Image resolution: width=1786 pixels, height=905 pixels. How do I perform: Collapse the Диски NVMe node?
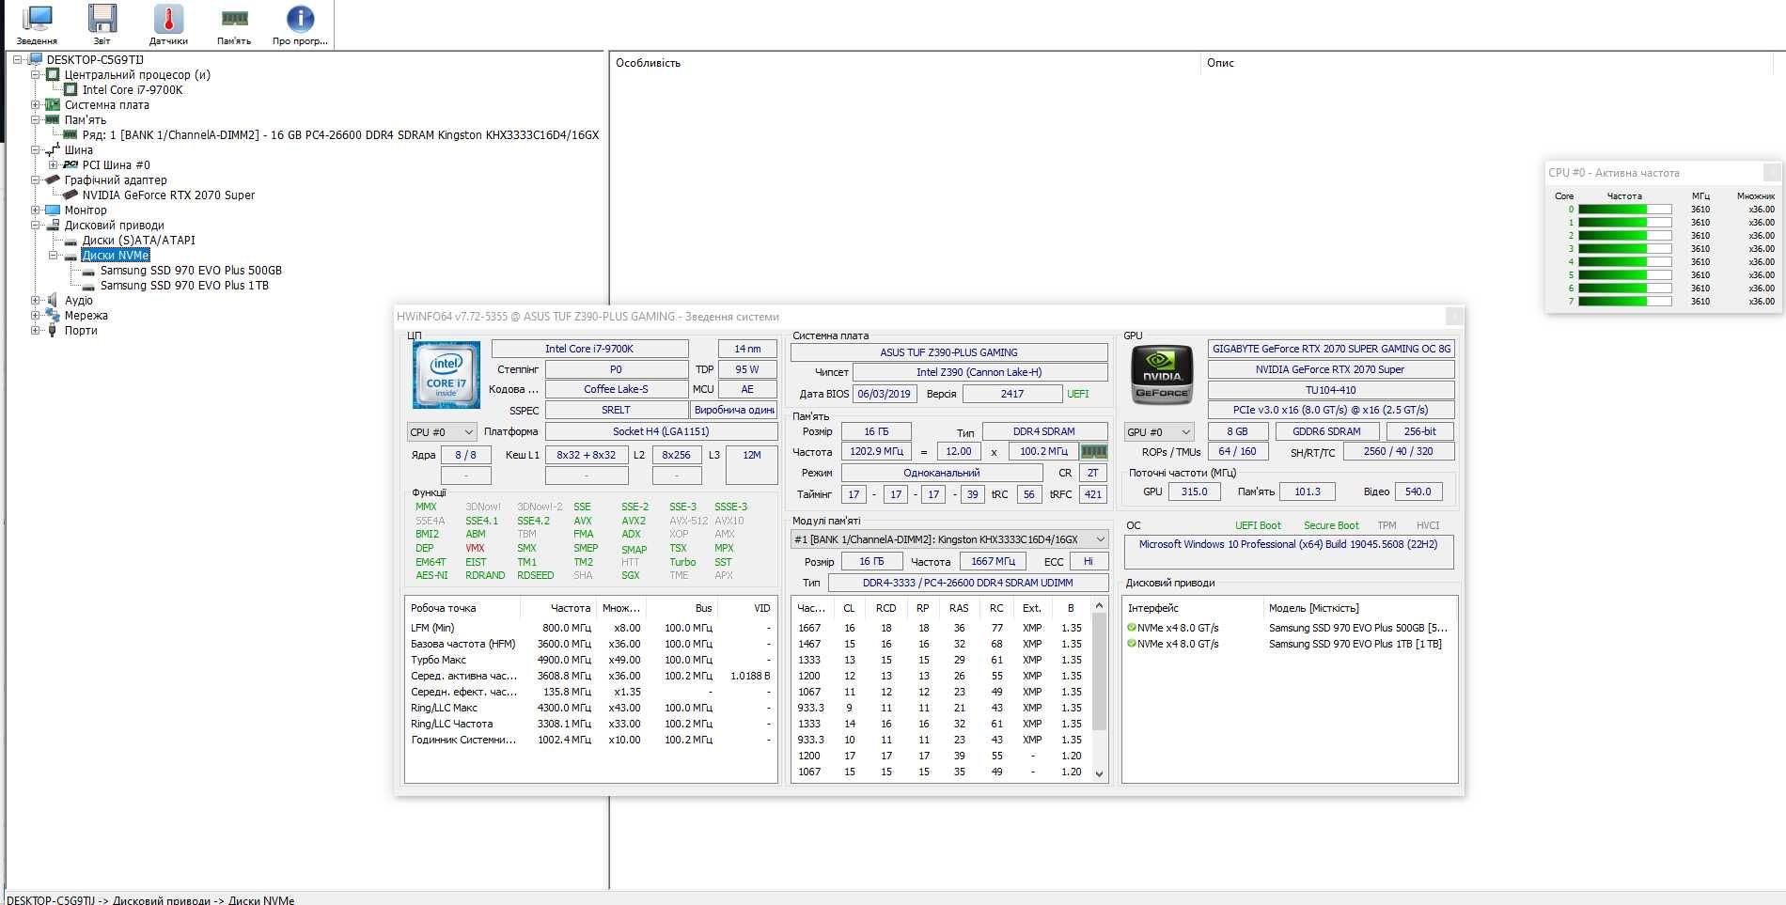pos(53,255)
